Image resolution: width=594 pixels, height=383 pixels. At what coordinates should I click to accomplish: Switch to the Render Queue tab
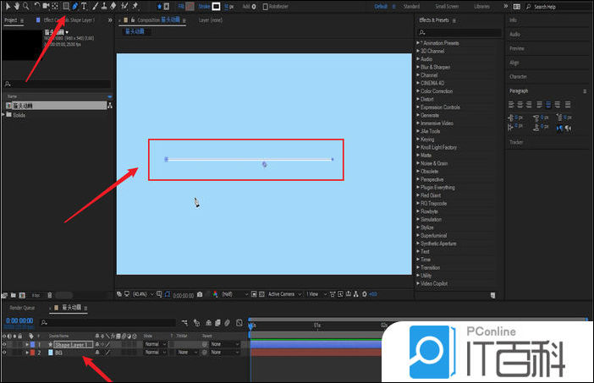point(22,308)
